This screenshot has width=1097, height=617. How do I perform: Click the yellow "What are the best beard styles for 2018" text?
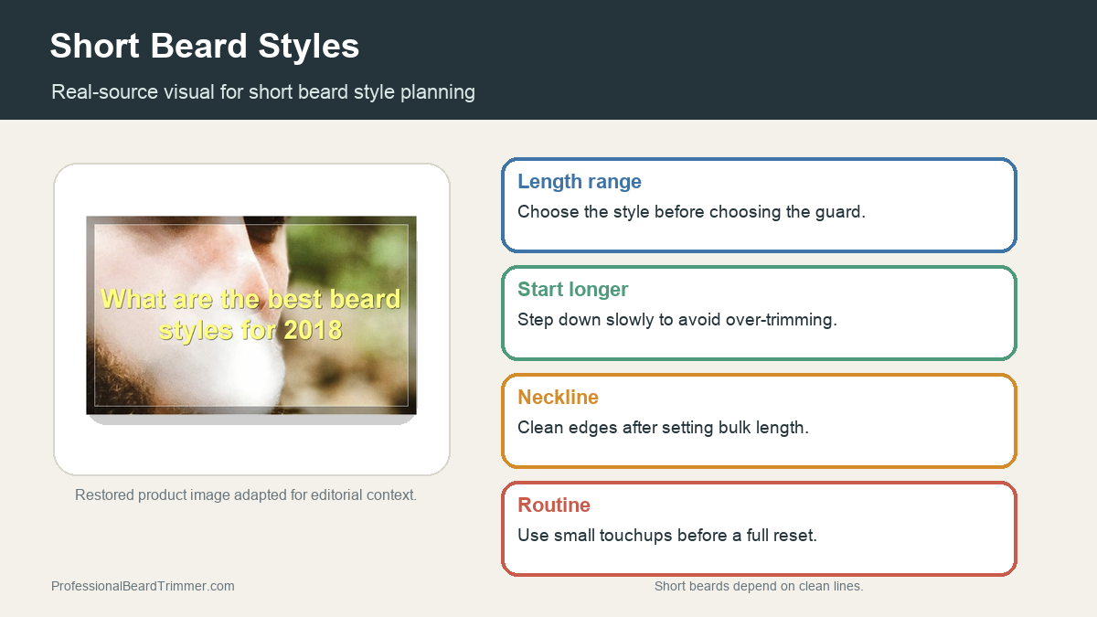[250, 314]
